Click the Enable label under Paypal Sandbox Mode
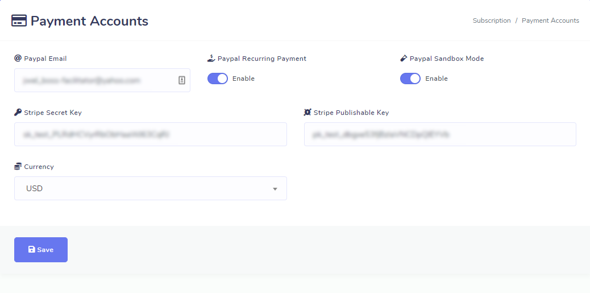 (437, 79)
